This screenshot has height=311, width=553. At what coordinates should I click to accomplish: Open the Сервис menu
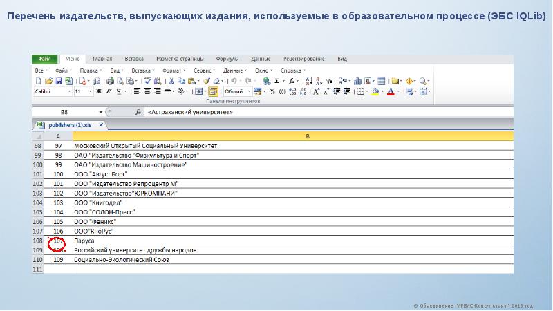204,70
